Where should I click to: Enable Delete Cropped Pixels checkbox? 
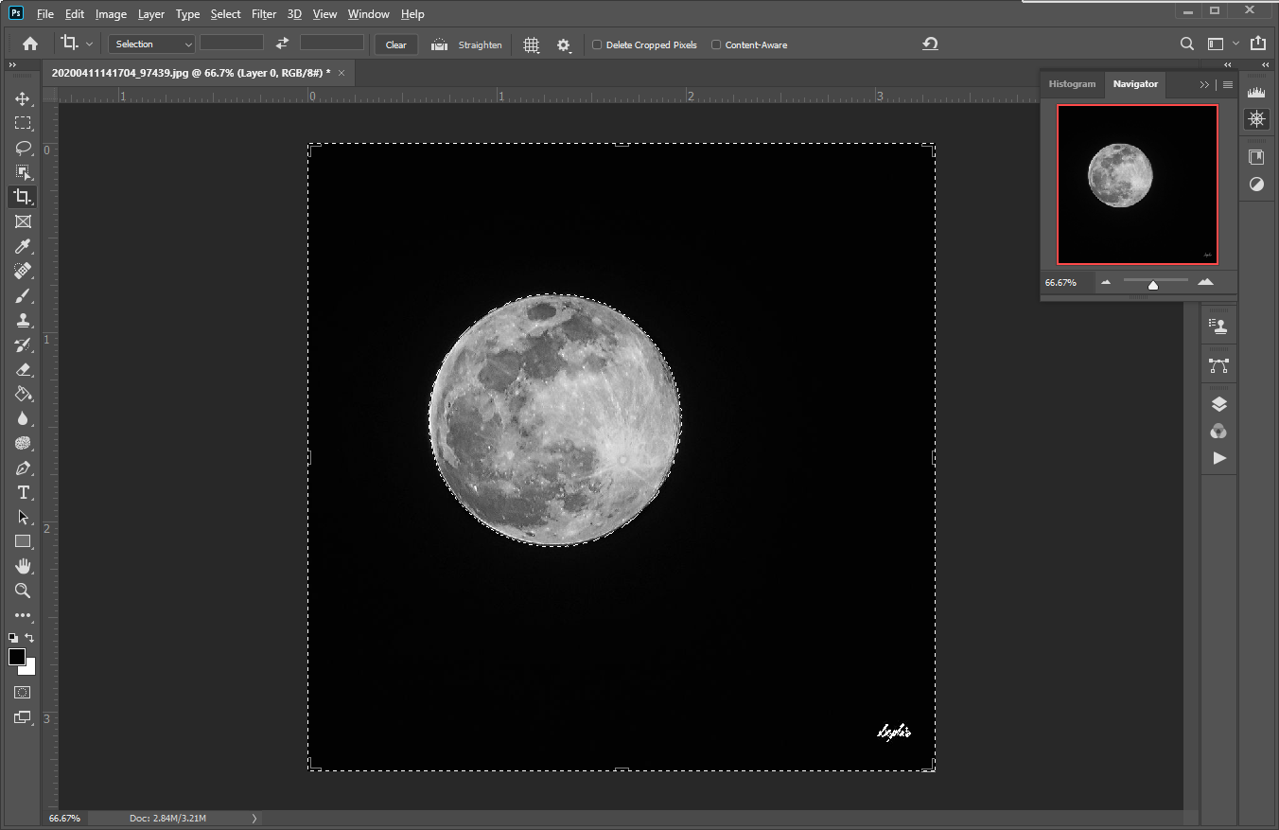pos(597,44)
